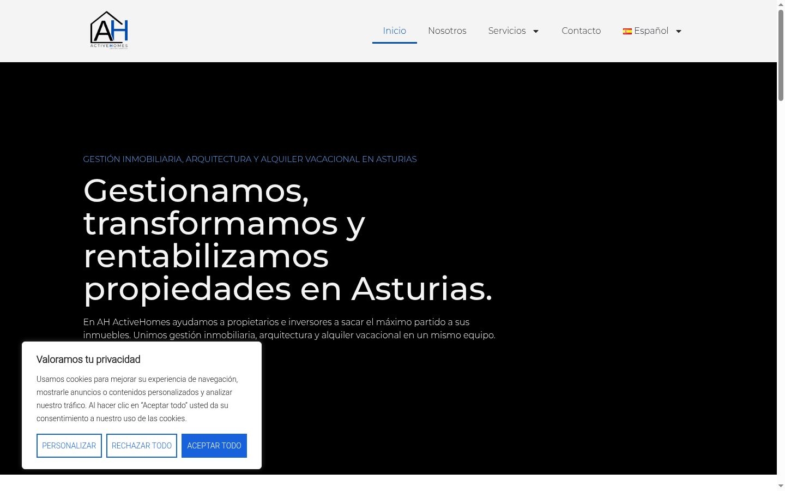The width and height of the screenshot is (785, 491).
Task: Click the "Gestionamos, transformamos y rentabilizamos" headline
Action: (288, 239)
